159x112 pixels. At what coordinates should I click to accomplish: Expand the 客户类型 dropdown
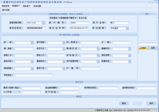[64, 42]
